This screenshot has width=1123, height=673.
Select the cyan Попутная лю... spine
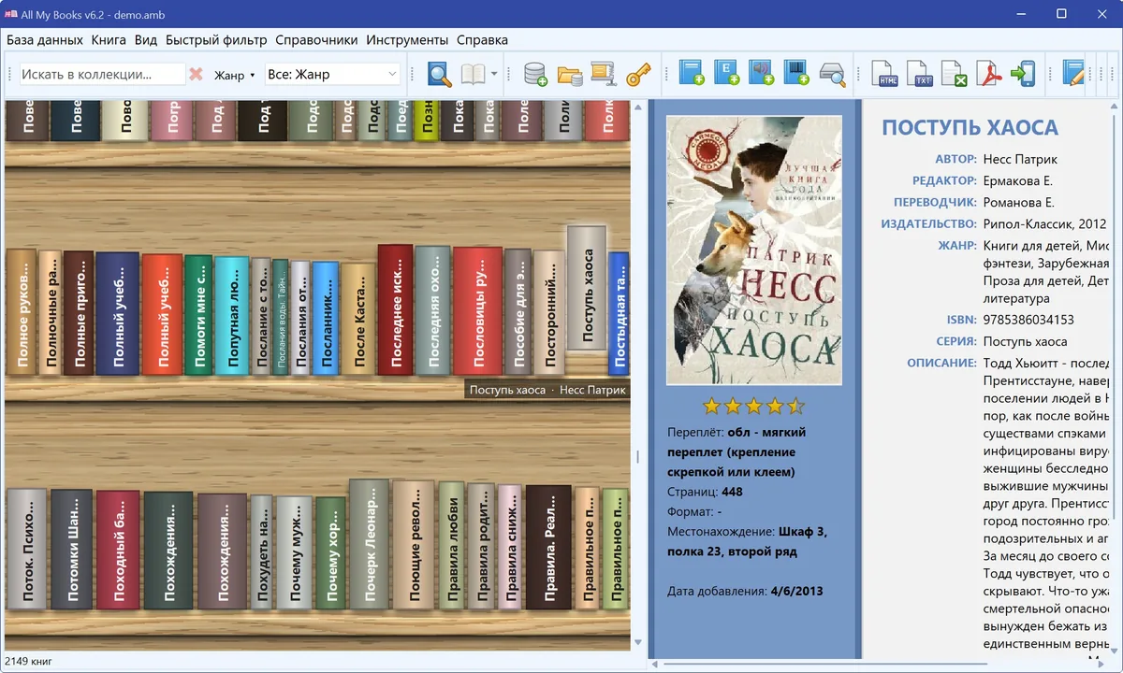(x=231, y=317)
